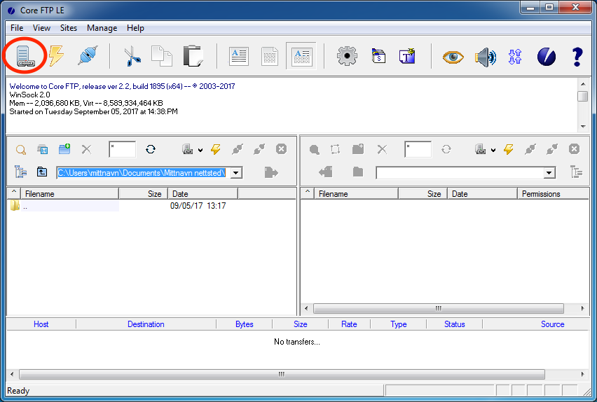Open the View menu
The width and height of the screenshot is (597, 402).
click(x=41, y=28)
